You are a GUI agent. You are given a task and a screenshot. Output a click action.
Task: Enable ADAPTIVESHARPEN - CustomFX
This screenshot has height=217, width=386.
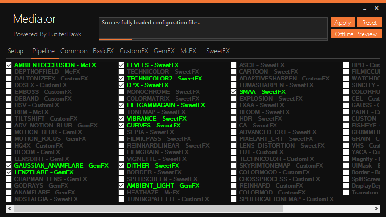click(x=233, y=78)
